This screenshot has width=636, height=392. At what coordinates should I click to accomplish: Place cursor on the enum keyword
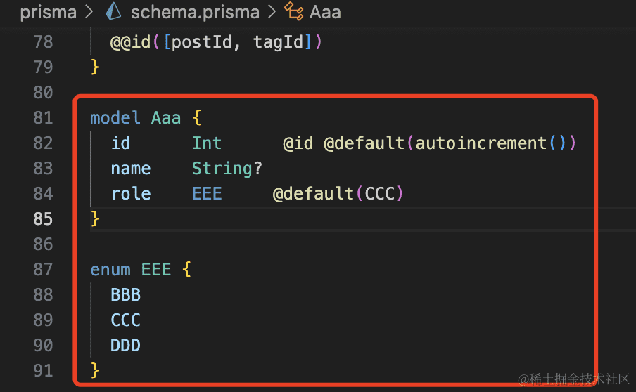click(x=110, y=269)
